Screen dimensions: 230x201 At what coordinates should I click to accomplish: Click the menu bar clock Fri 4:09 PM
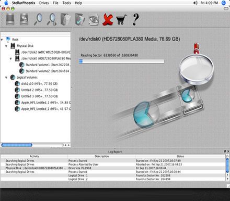click(x=209, y=3)
